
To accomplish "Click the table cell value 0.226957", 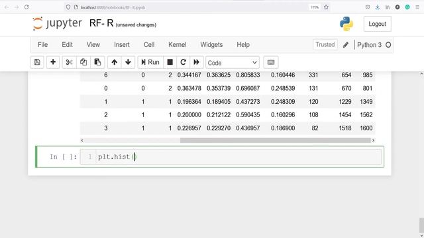I will (189, 128).
